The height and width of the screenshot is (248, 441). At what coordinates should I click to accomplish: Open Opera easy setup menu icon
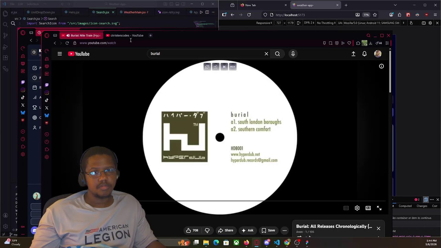387,43
